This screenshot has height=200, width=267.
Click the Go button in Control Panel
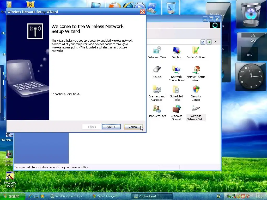212,42
